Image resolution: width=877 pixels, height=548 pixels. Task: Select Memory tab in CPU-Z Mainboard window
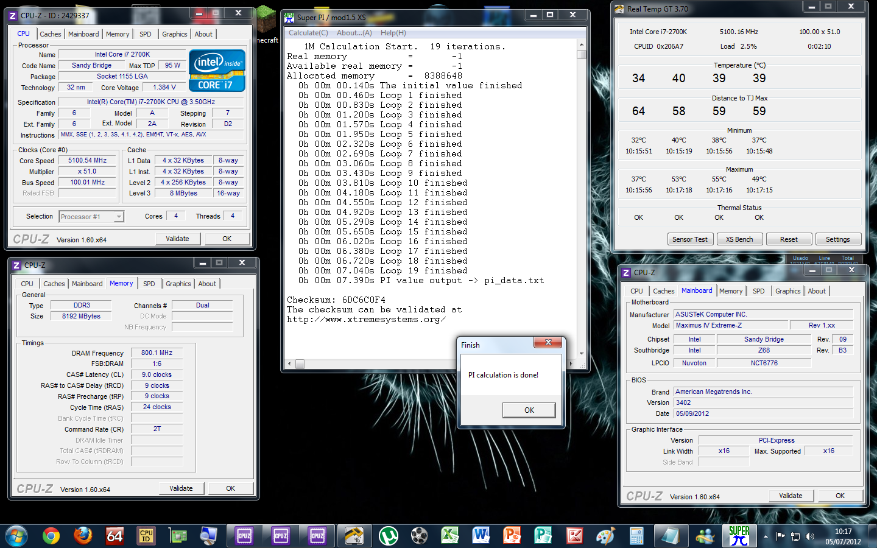pyautogui.click(x=731, y=291)
